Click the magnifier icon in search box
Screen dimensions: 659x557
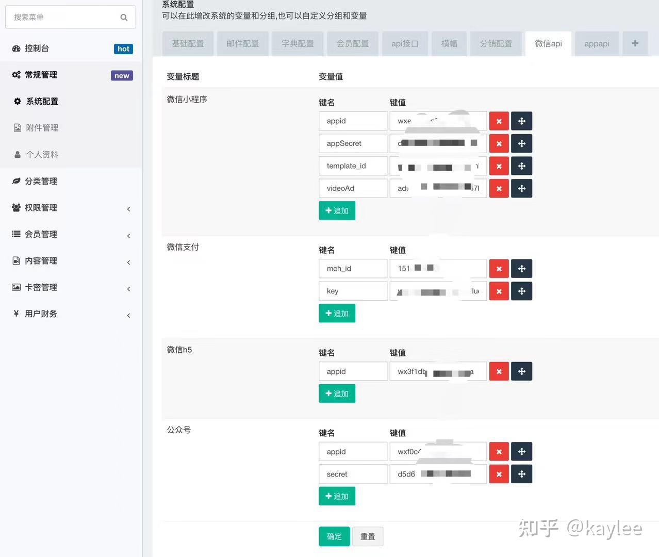pyautogui.click(x=124, y=17)
